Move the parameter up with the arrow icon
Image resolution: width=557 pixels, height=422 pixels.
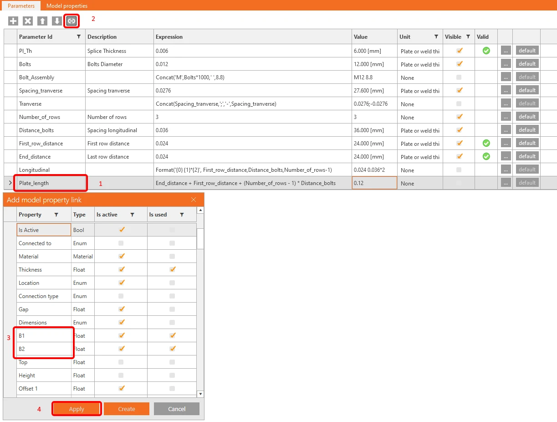(42, 21)
